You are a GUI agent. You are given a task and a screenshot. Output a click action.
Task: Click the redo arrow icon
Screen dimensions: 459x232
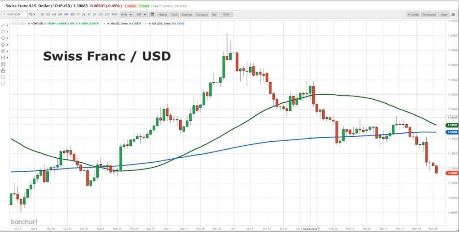click(x=3, y=84)
